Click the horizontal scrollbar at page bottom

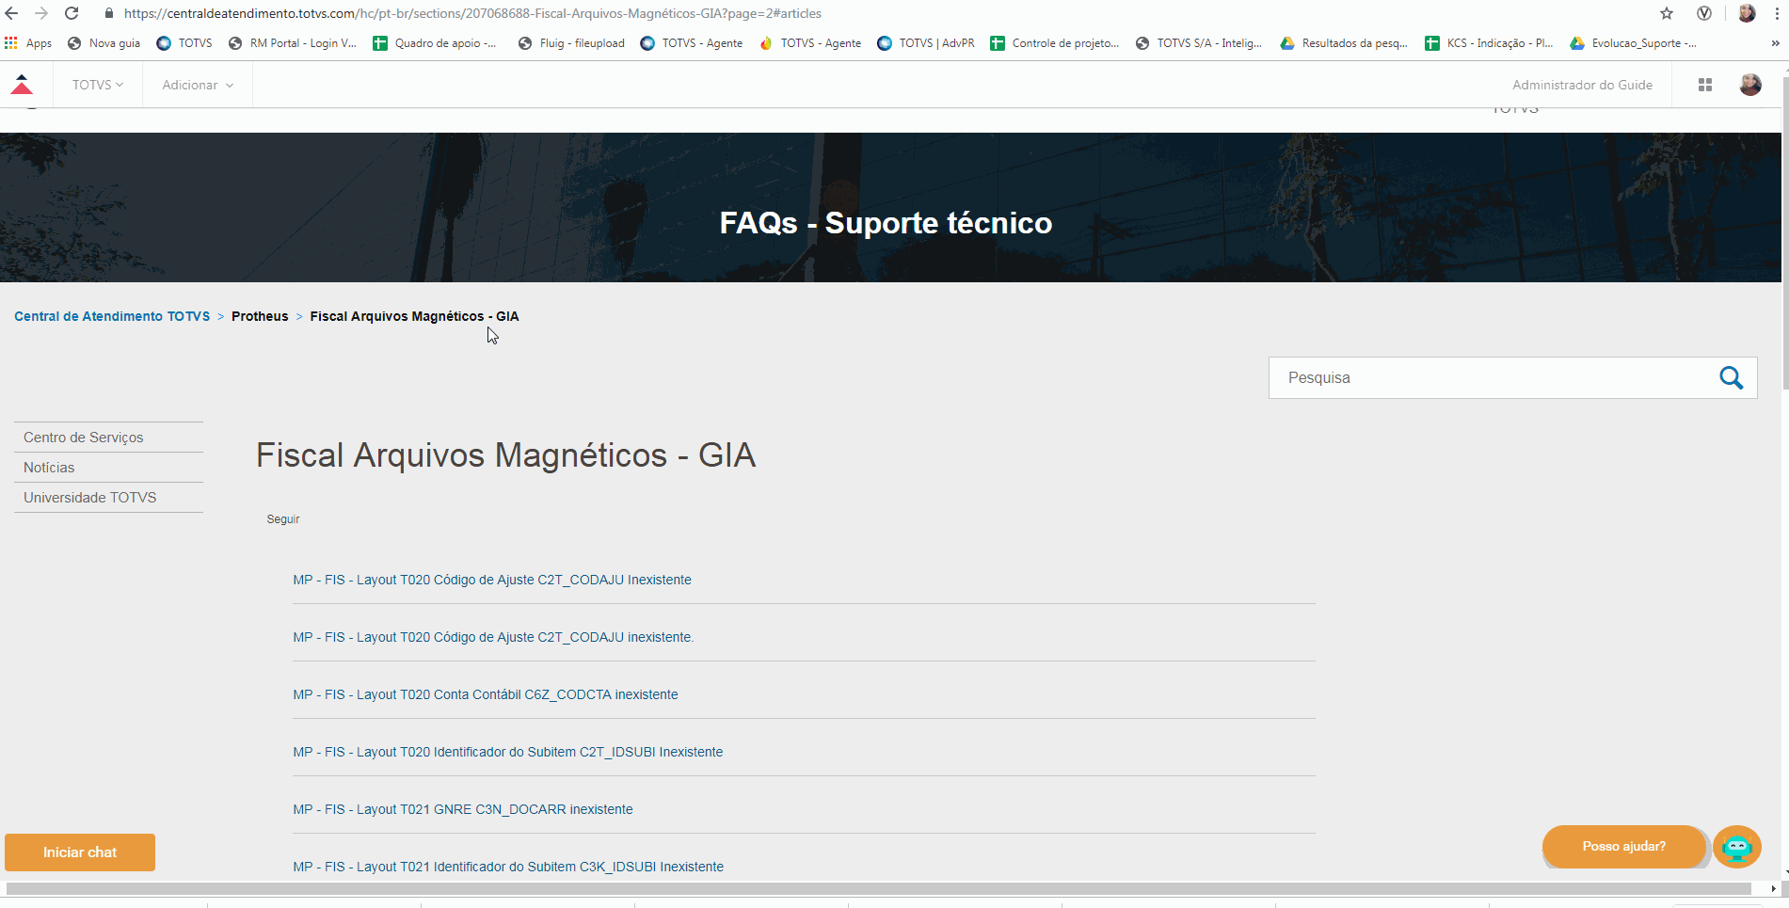878,888
